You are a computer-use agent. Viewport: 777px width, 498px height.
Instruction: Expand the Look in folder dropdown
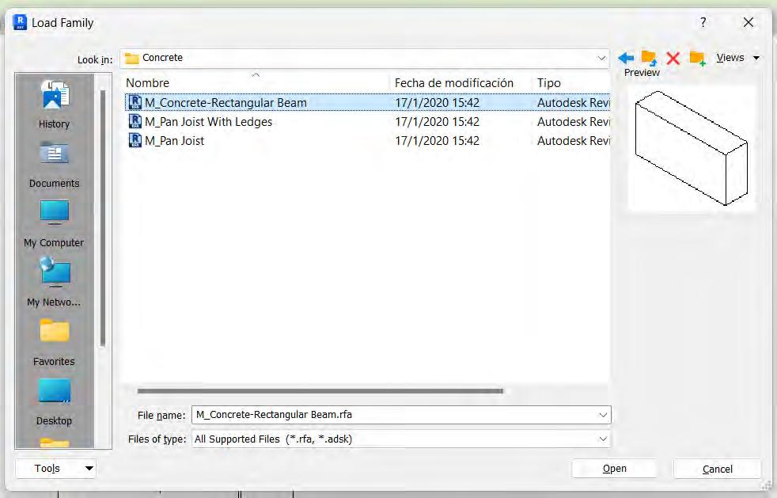click(601, 58)
